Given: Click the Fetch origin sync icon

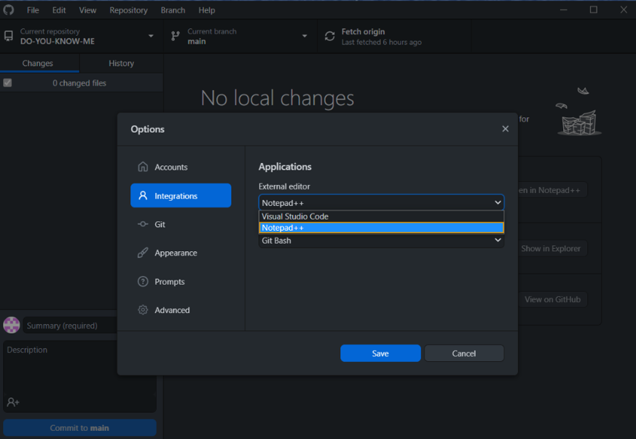Looking at the screenshot, I should [330, 36].
